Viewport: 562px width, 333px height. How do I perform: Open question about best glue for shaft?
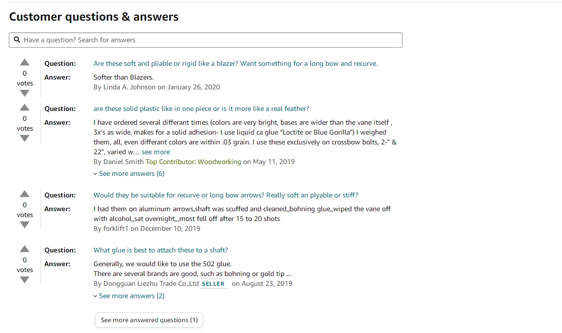160,250
